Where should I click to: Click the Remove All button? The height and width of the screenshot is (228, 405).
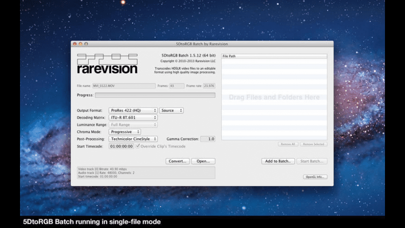[288, 144]
